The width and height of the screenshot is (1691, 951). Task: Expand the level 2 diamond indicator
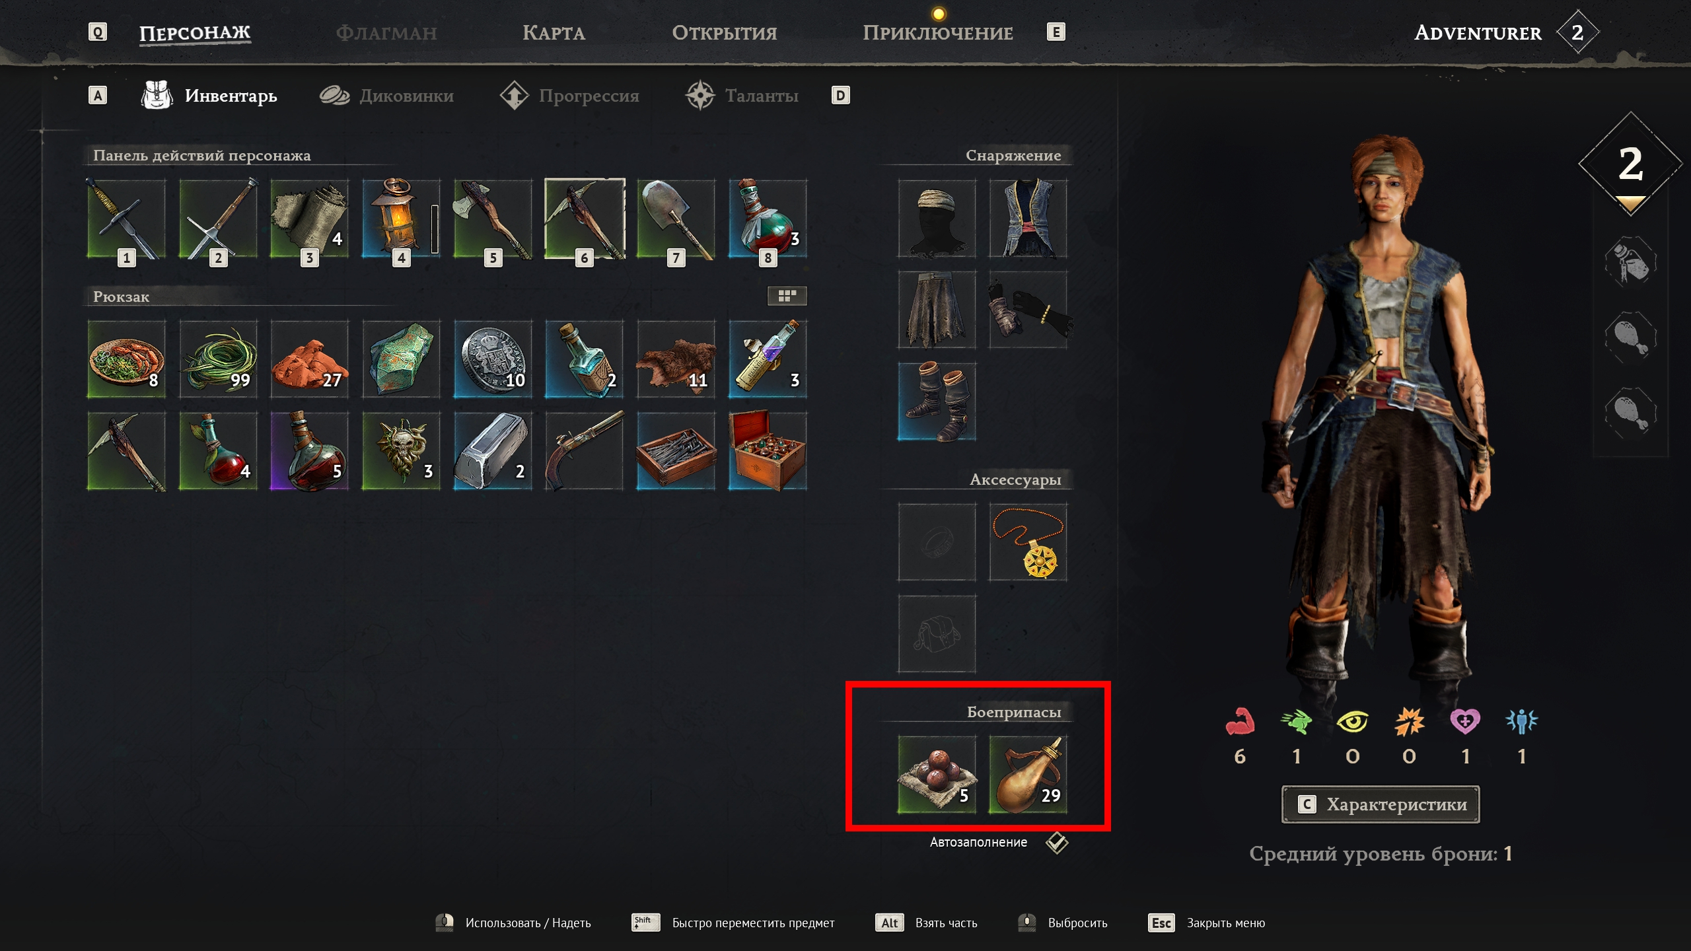pos(1630,164)
